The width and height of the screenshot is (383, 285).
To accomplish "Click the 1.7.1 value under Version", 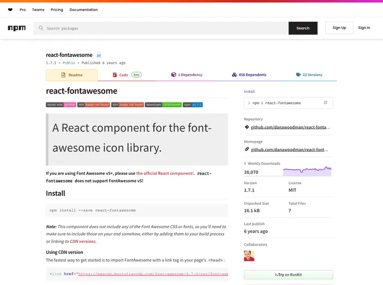I will 249,190.
